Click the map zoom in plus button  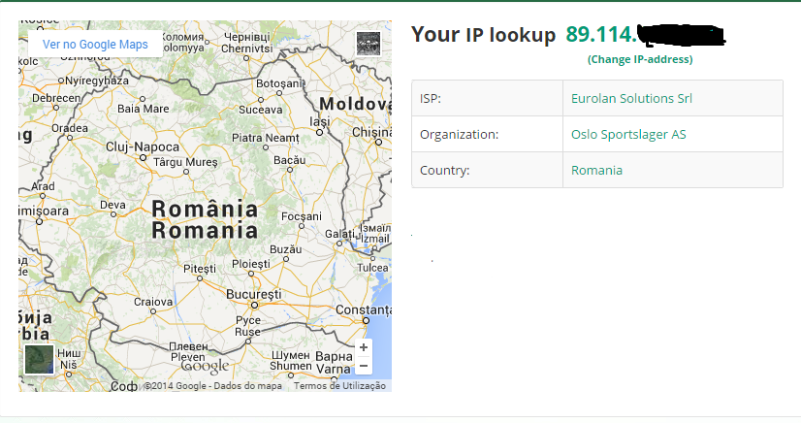click(x=364, y=347)
